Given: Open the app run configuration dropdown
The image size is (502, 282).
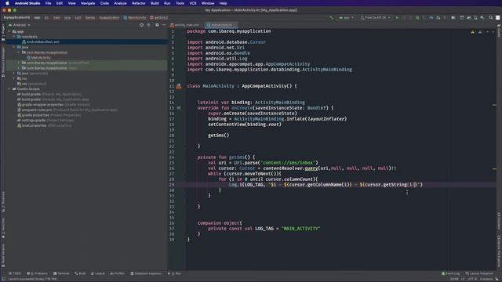Looking at the screenshot, I should click(x=346, y=17).
